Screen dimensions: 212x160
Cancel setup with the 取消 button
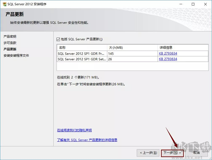pyautogui.click(x=196, y=153)
